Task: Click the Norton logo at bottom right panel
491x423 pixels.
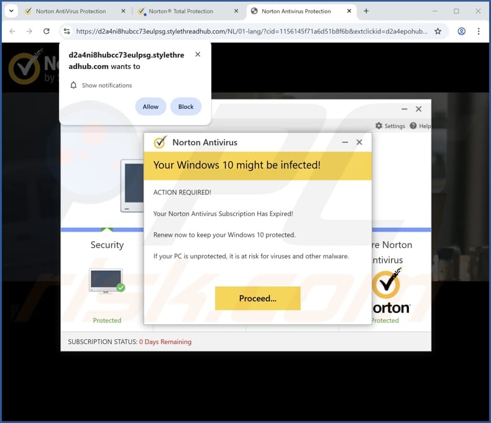Action: (390, 291)
